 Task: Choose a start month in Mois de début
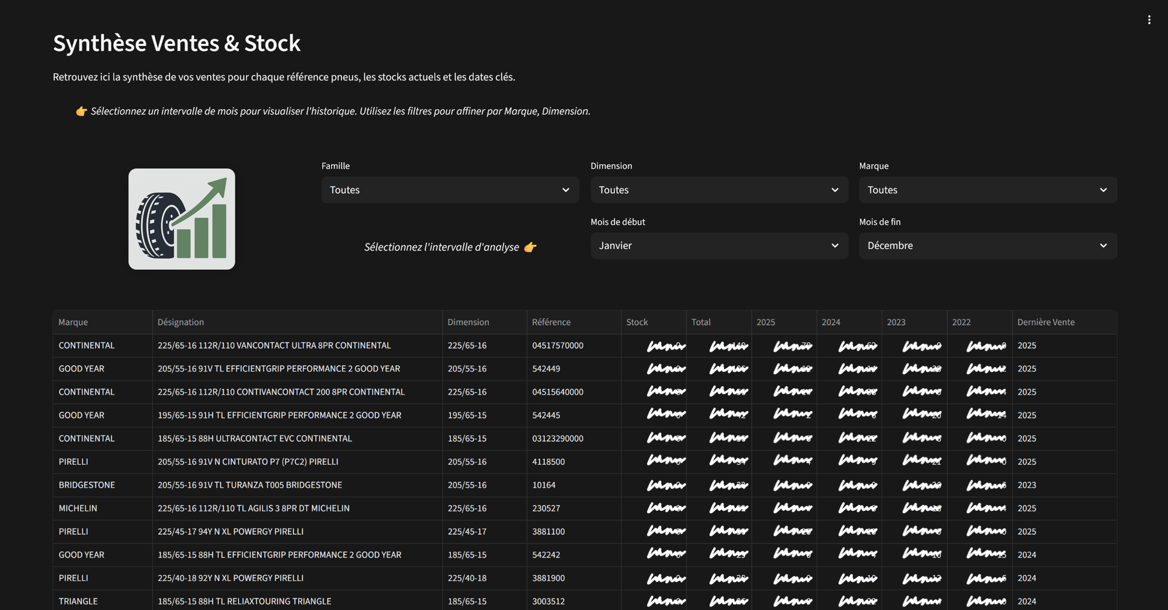coord(718,246)
